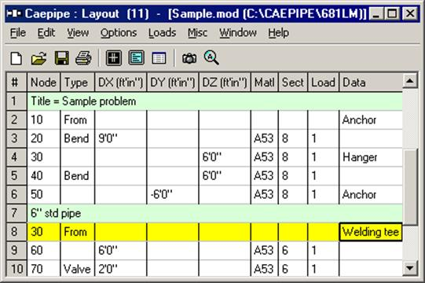Click the Matl column header

(265, 82)
